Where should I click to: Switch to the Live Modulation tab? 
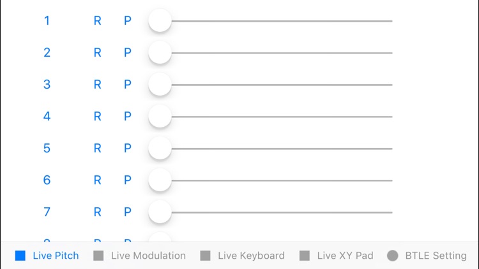point(148,256)
